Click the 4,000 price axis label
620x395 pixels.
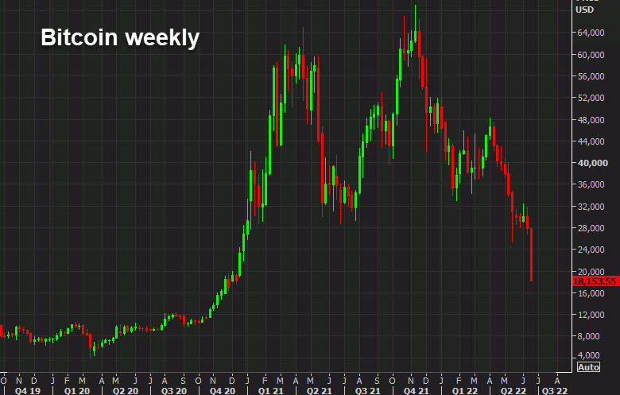pyautogui.click(x=588, y=355)
